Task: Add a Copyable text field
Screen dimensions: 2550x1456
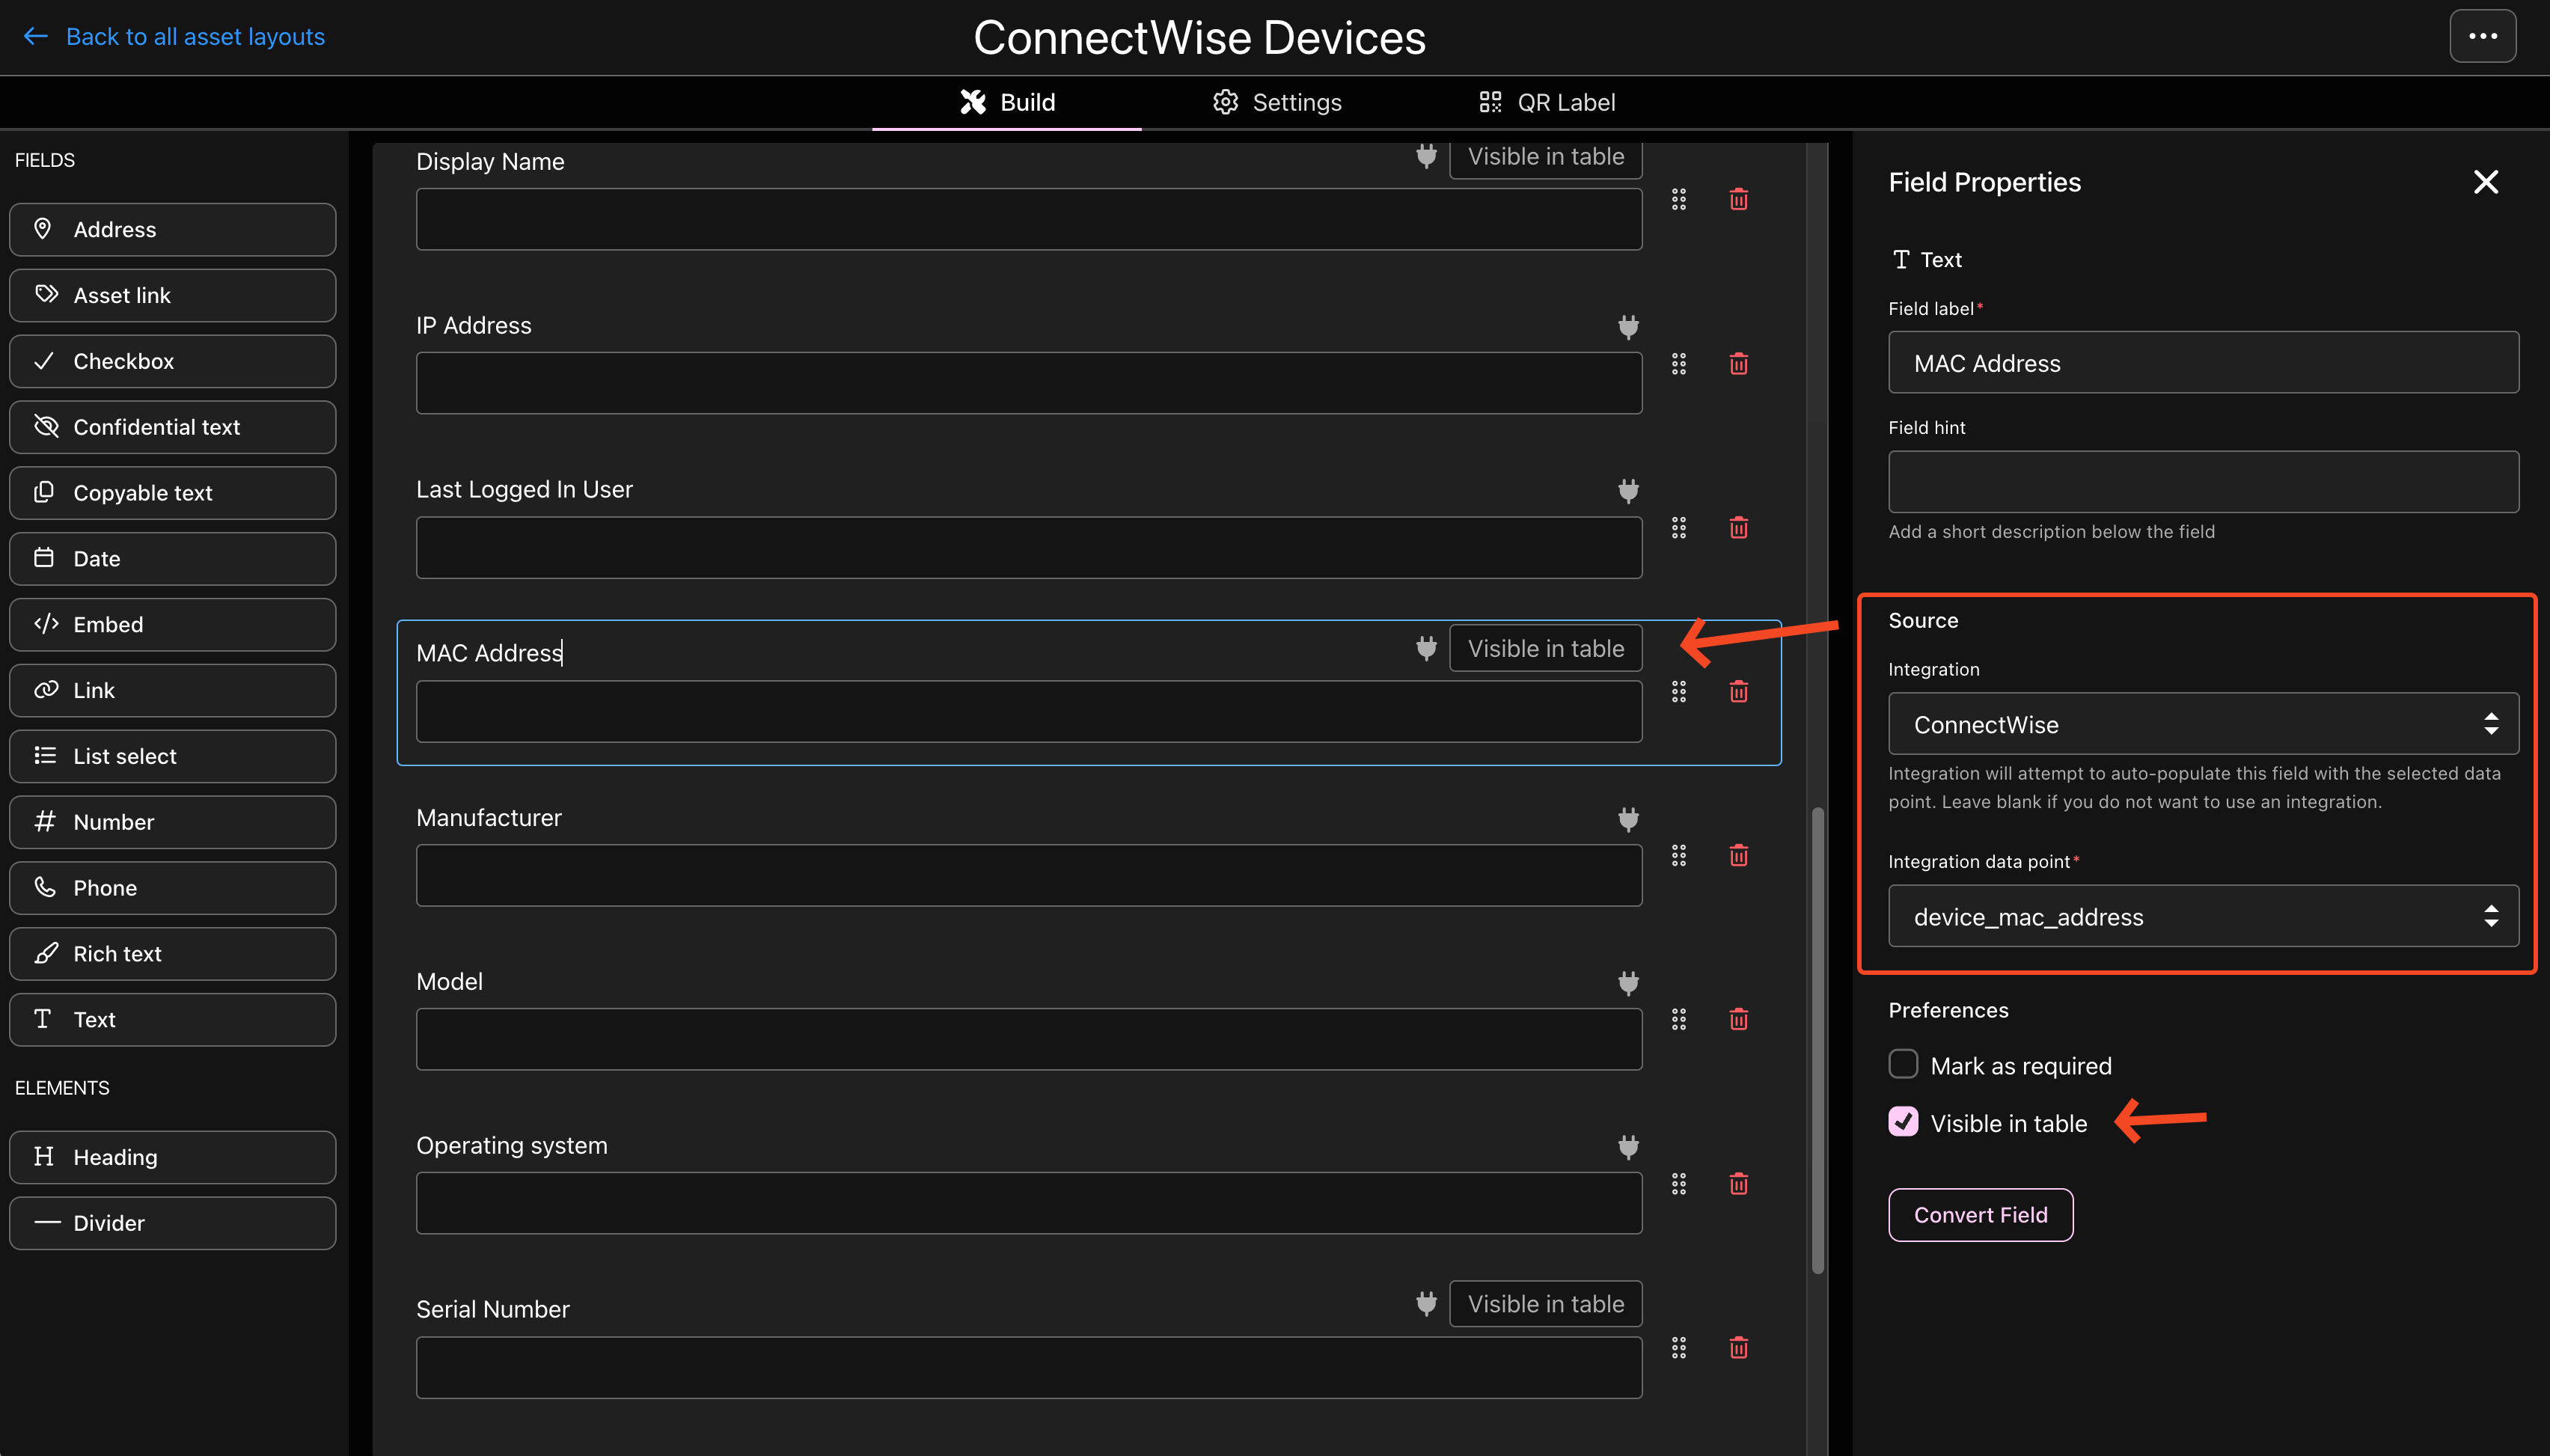Action: tap(173, 493)
